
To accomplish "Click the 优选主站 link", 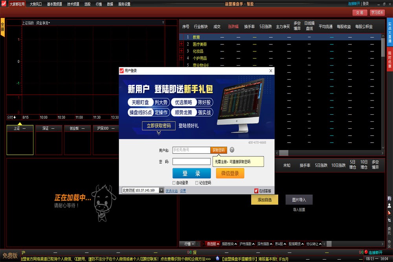I will 172,191.
